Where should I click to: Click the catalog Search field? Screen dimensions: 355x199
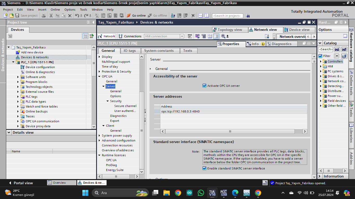(326, 49)
